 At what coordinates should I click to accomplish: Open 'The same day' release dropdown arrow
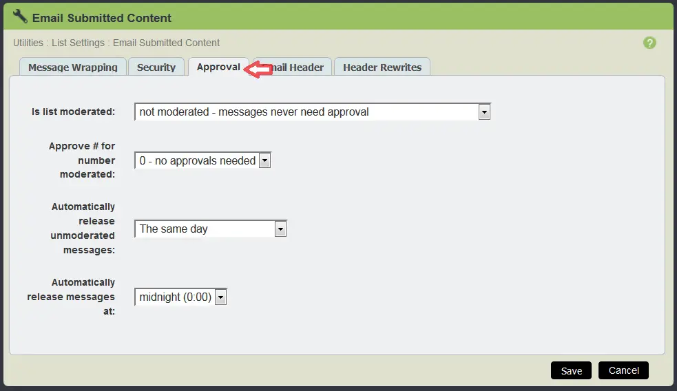[x=280, y=229]
